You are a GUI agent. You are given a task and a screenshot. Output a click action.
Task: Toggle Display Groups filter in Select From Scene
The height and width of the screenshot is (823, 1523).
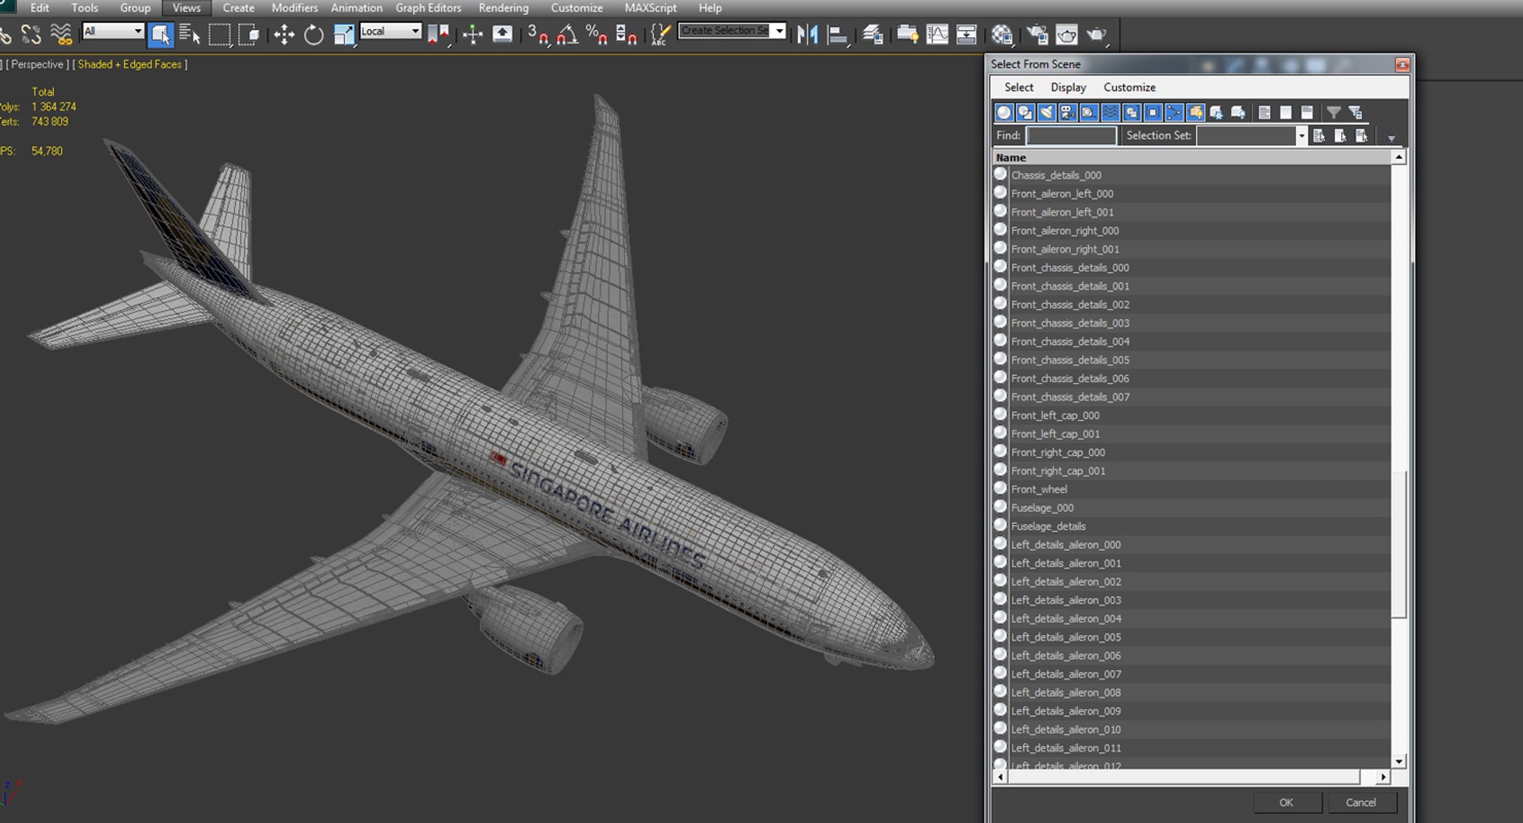[1133, 113]
